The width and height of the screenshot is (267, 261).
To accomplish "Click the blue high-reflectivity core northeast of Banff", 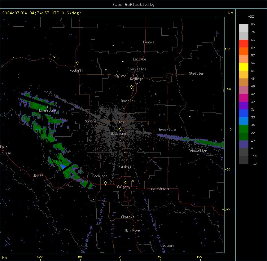I will 63,166.
